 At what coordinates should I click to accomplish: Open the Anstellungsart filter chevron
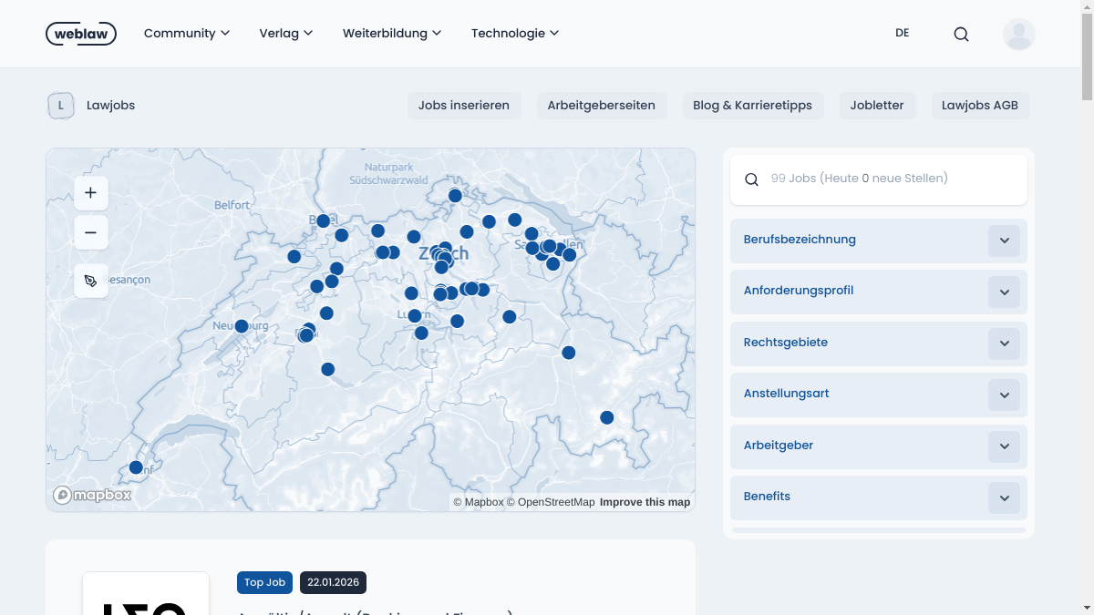click(1004, 395)
